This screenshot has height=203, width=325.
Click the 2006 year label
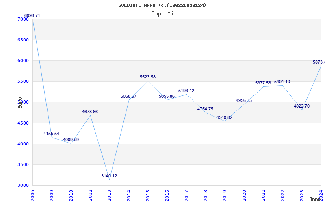click(x=32, y=196)
